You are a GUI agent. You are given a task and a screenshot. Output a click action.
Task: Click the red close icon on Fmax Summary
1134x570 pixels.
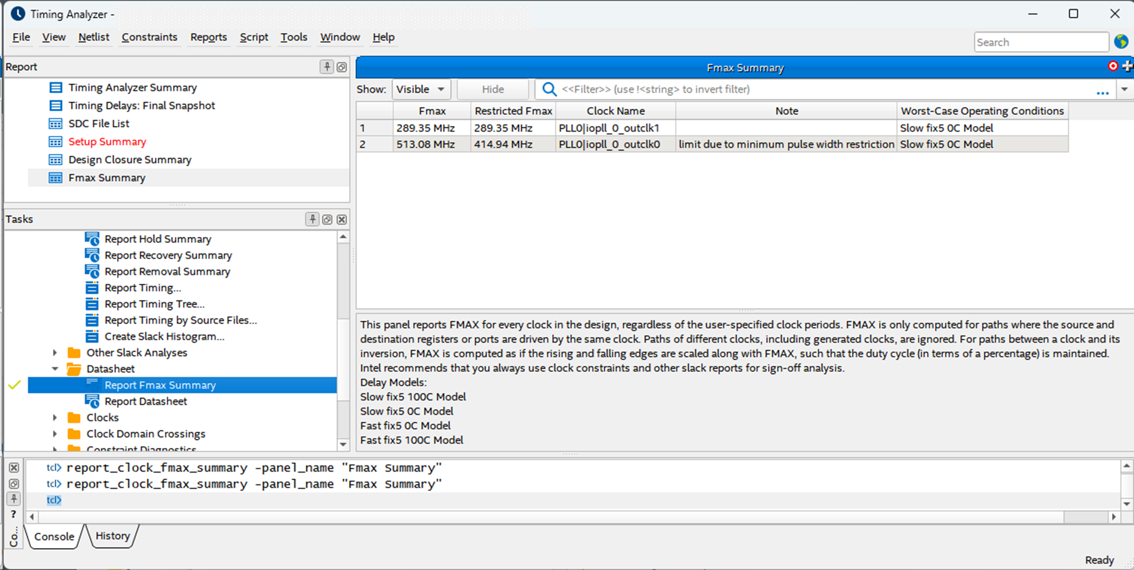point(1113,66)
